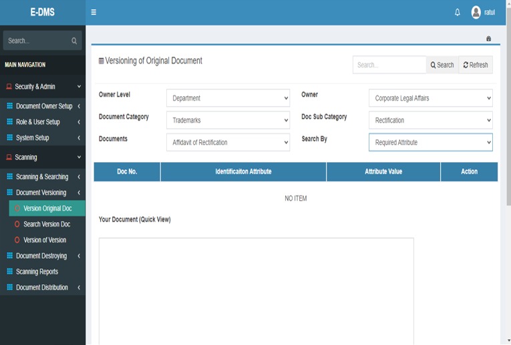Click the home breadcrumb icon

point(488,39)
